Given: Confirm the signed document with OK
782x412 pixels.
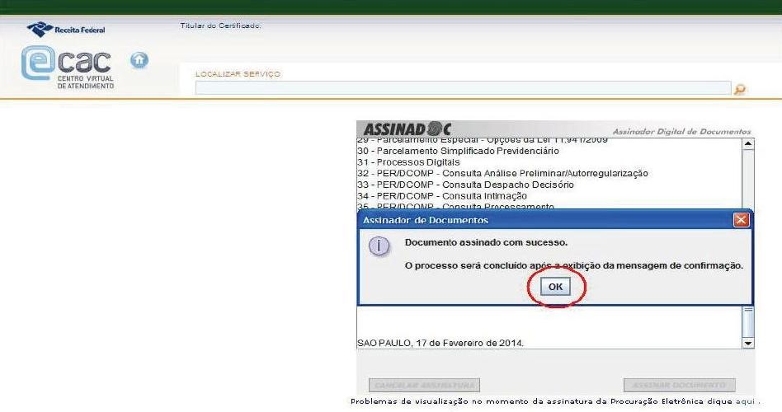Looking at the screenshot, I should click(x=556, y=287).
